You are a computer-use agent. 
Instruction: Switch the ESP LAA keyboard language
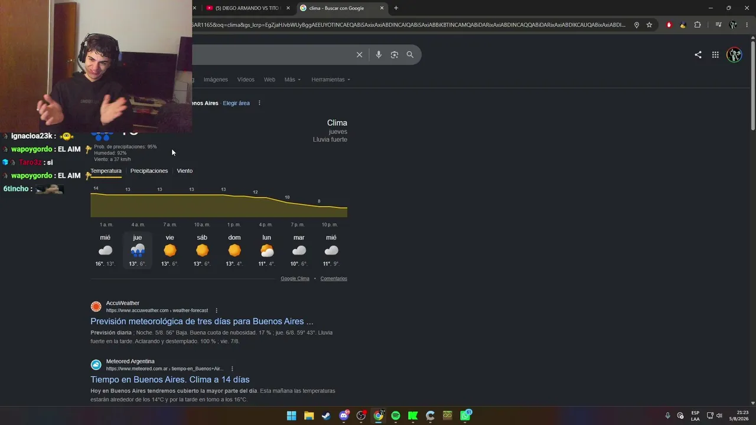(695, 416)
